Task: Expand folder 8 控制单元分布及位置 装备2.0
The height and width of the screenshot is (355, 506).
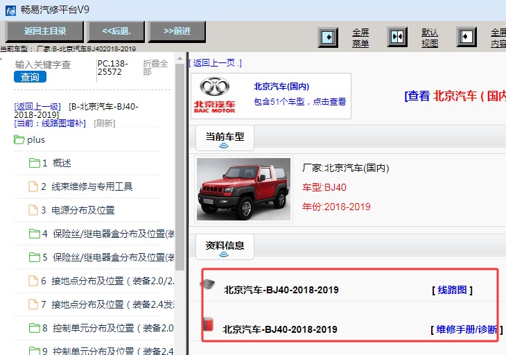Action: 101,328
